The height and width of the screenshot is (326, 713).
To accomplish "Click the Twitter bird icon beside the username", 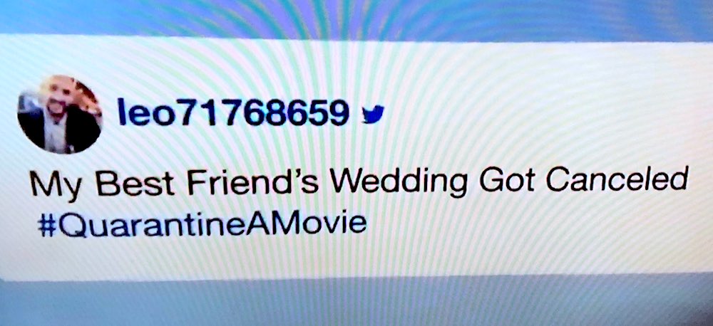I will 372,114.
